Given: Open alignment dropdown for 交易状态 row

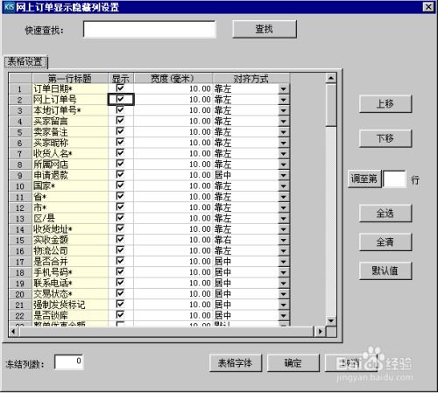Looking at the screenshot, I should coord(283,294).
